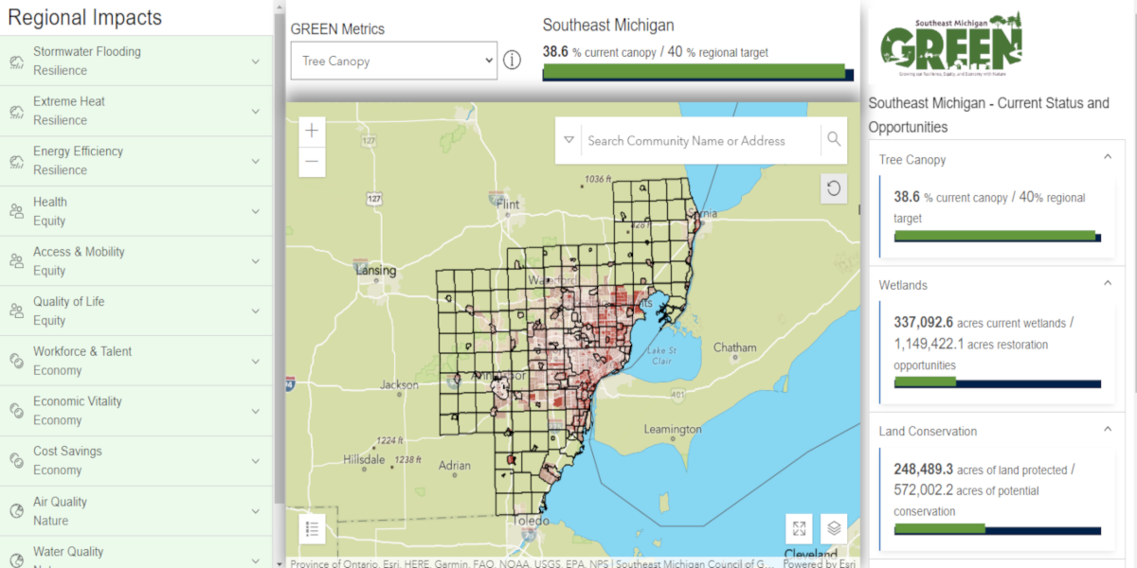Click the Powered by Esri link
The image size is (1137, 568).
click(x=821, y=562)
